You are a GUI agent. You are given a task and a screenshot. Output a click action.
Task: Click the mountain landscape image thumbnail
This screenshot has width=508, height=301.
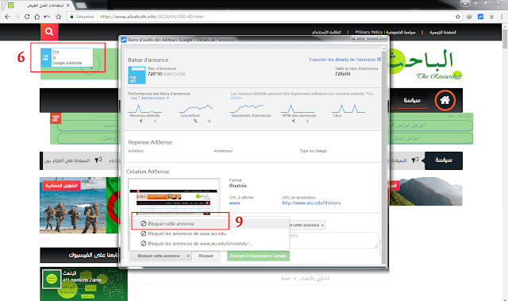pyautogui.click(x=426, y=191)
